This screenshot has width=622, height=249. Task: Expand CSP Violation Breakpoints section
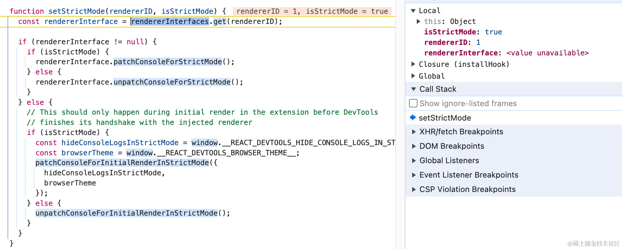pos(414,189)
